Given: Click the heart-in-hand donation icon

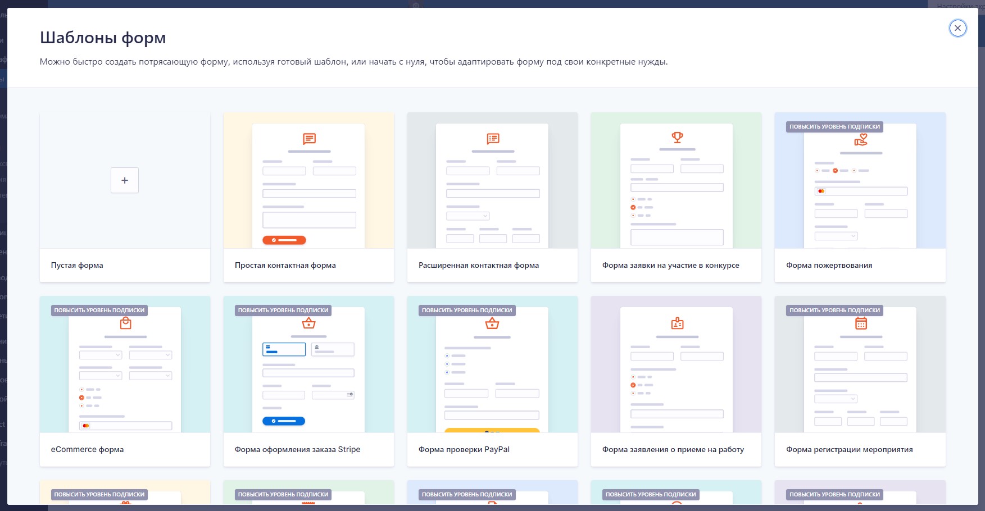Looking at the screenshot, I should point(861,140).
